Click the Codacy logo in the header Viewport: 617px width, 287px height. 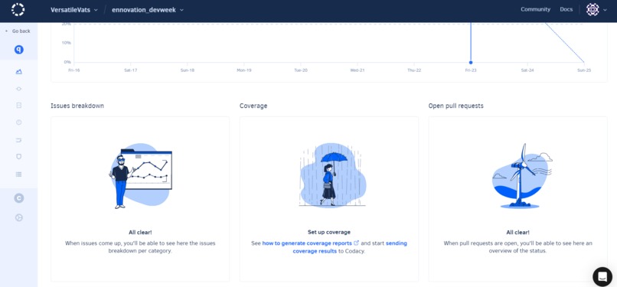[18, 9]
